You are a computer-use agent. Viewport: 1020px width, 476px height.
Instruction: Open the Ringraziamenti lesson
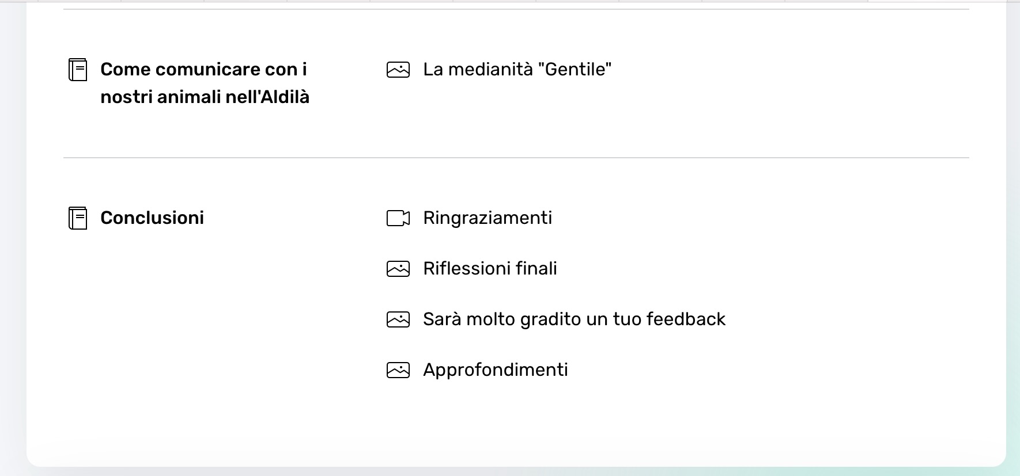pyautogui.click(x=488, y=218)
